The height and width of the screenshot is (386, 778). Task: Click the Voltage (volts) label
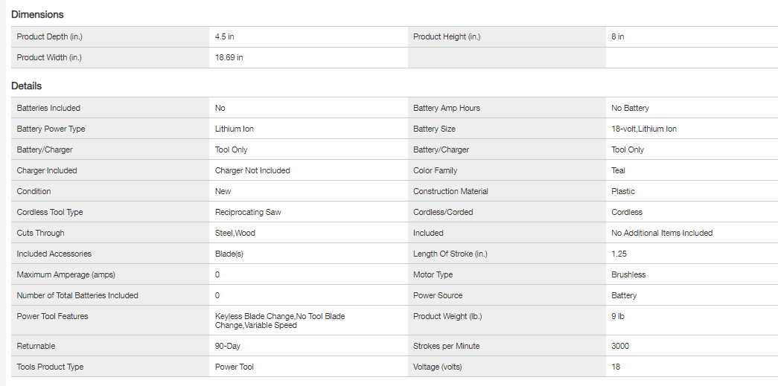441,367
